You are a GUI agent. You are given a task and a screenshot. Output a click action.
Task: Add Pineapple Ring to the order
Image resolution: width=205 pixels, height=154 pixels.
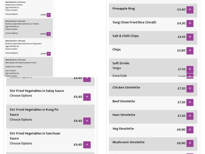[190, 10]
